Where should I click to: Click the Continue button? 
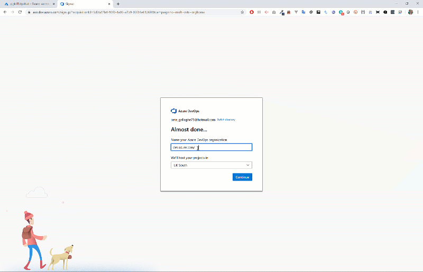[x=242, y=177]
